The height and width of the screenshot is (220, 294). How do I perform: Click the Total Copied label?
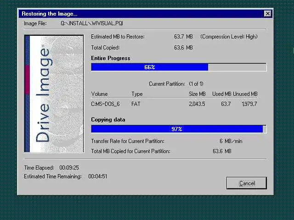pyautogui.click(x=105, y=48)
